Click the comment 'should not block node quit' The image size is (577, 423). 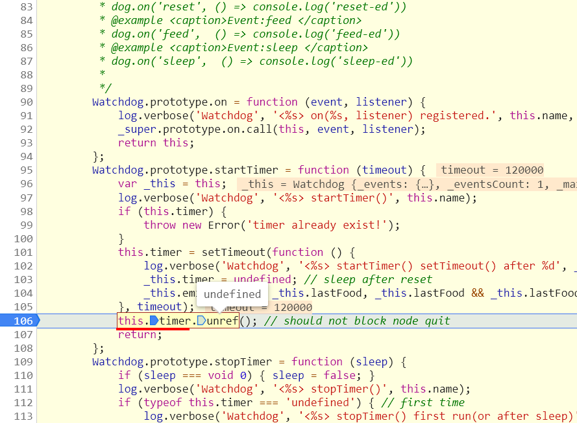[x=357, y=321]
